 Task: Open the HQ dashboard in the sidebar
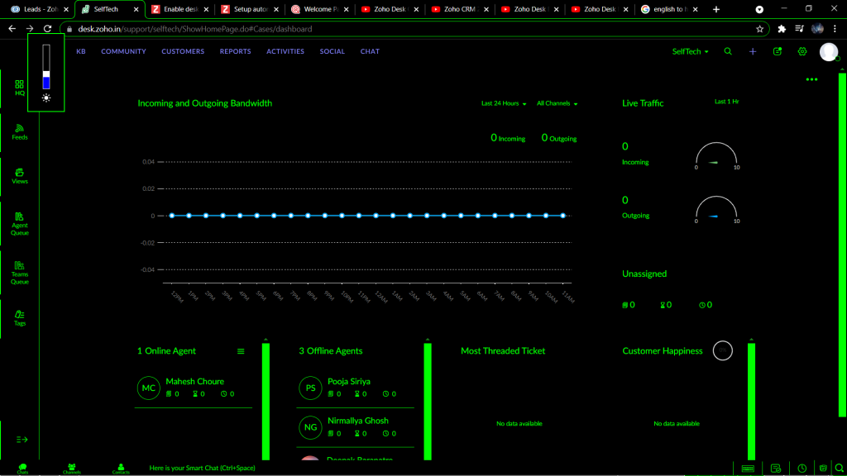click(x=20, y=88)
